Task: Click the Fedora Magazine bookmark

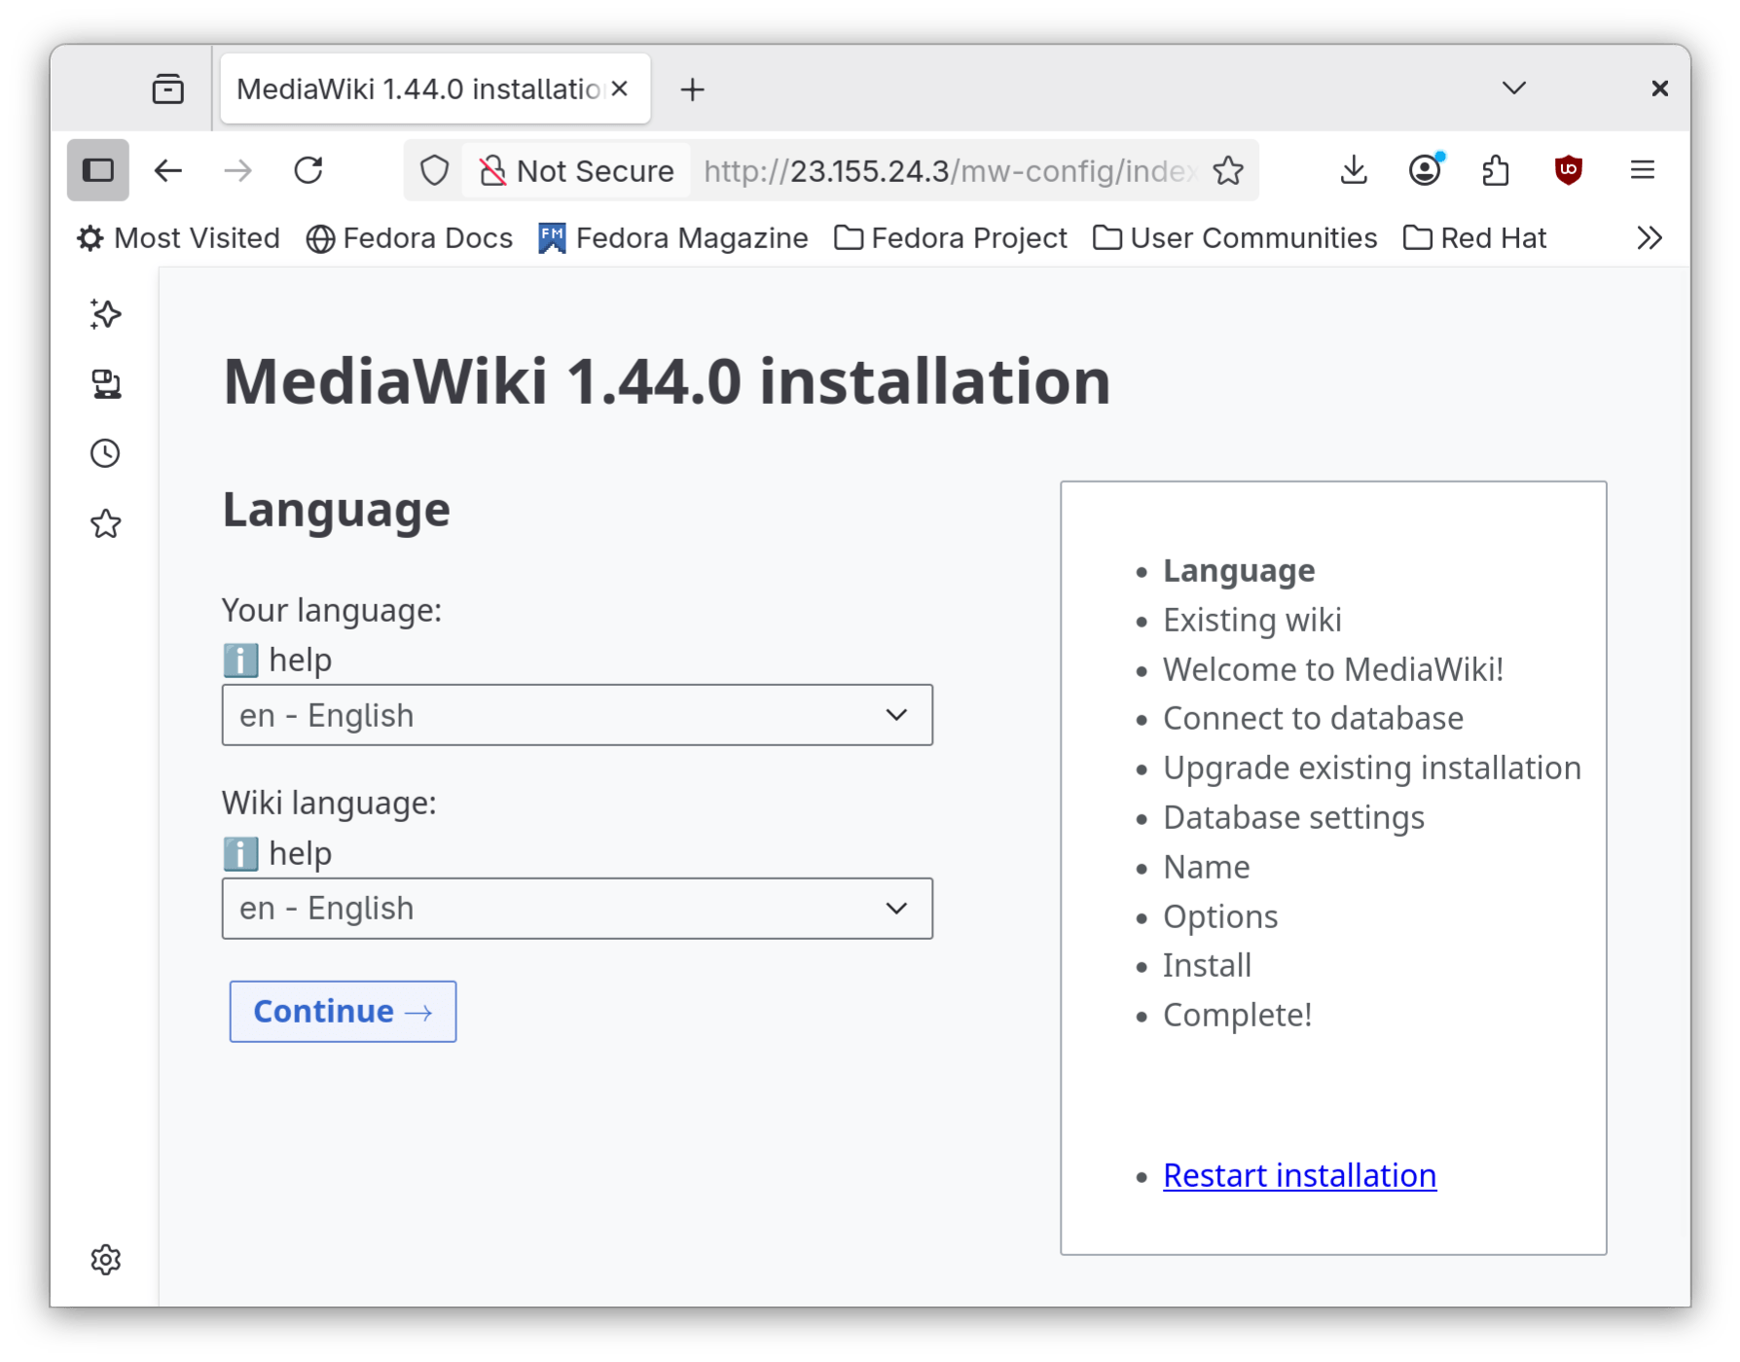Action: tap(674, 237)
